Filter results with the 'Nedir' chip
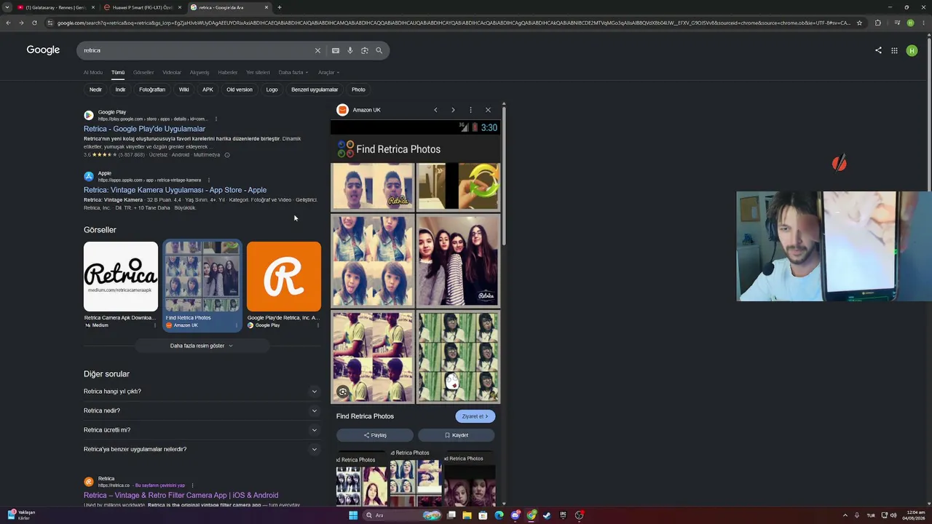Viewport: 932px width, 524px height. pos(95,90)
